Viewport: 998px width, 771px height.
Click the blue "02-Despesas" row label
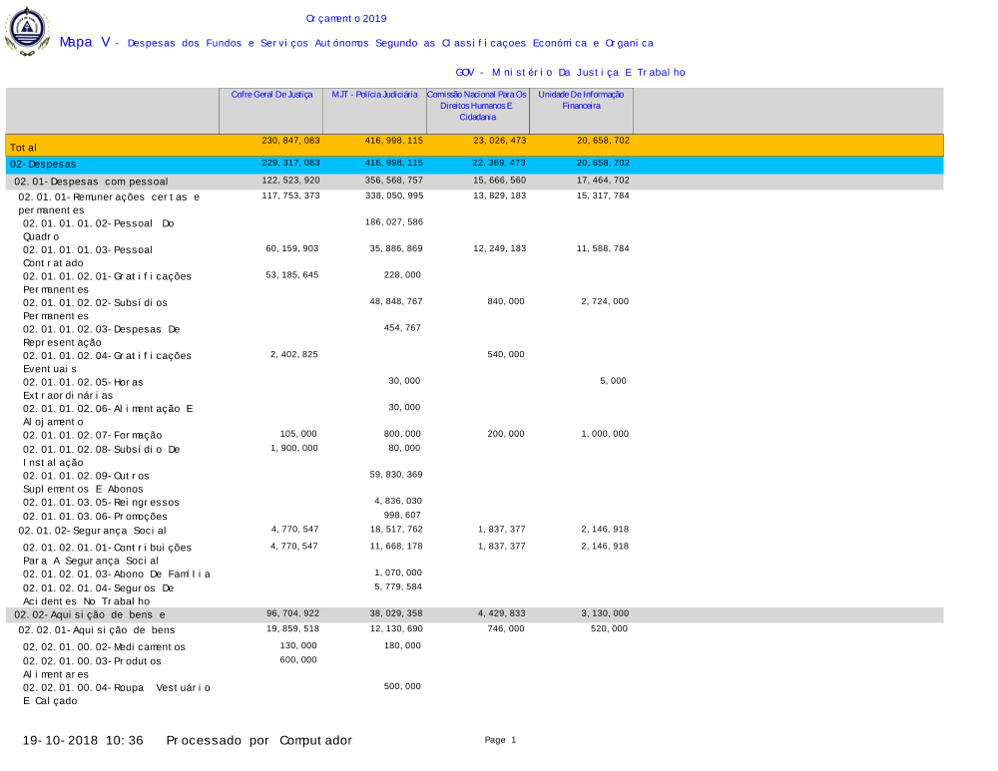click(43, 164)
